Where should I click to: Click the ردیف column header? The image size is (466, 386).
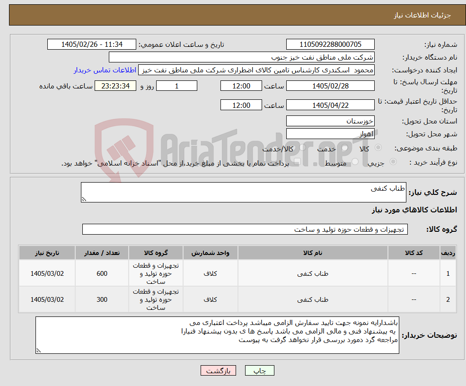(448, 253)
